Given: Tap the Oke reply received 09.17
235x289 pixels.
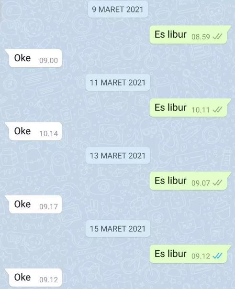Looking at the screenshot, I should (34, 204).
